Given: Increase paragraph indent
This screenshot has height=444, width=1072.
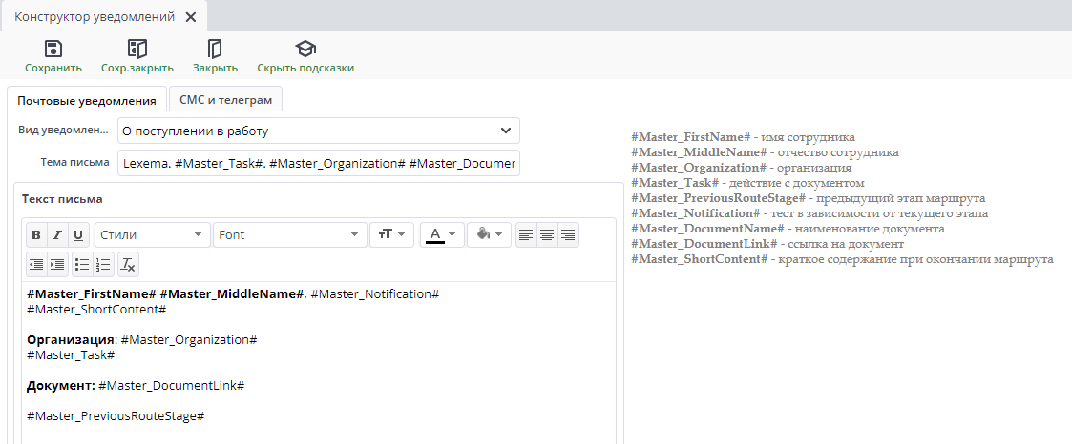Looking at the screenshot, I should [x=57, y=265].
